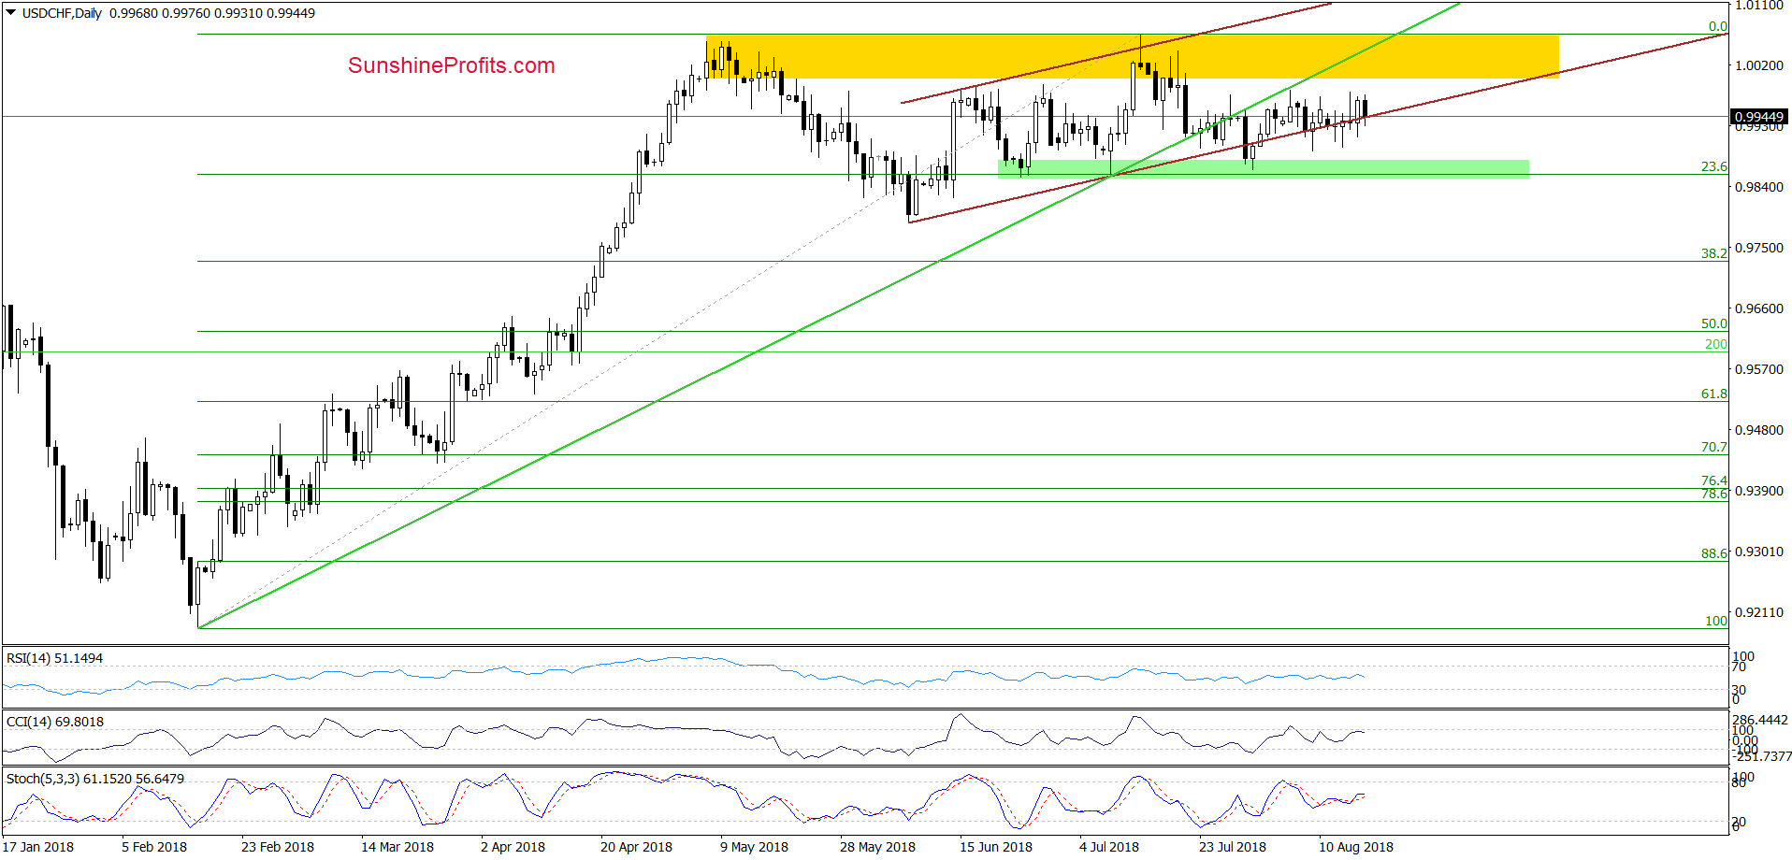This screenshot has height=860, width=1792.
Task: Select the RSI(14) 51.1494 indicator label
Action: pyautogui.click(x=54, y=658)
